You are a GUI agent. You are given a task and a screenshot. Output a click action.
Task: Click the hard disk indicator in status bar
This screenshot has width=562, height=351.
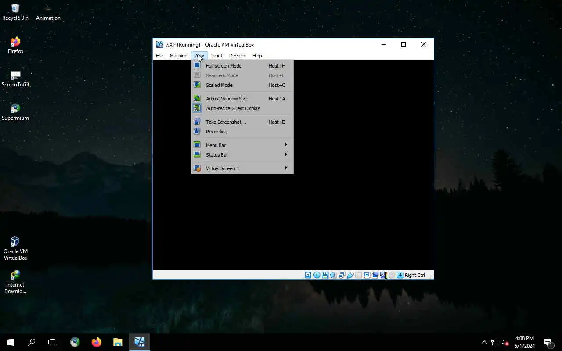pyautogui.click(x=308, y=275)
